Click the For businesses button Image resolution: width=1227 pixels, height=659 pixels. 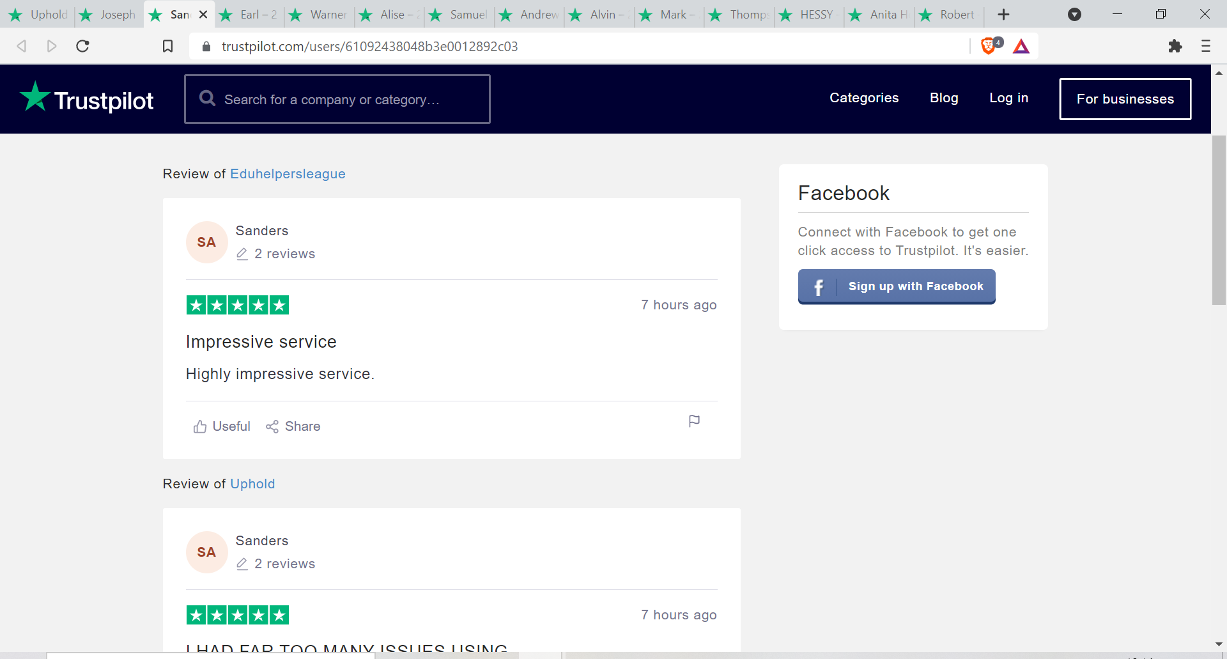1125,99
